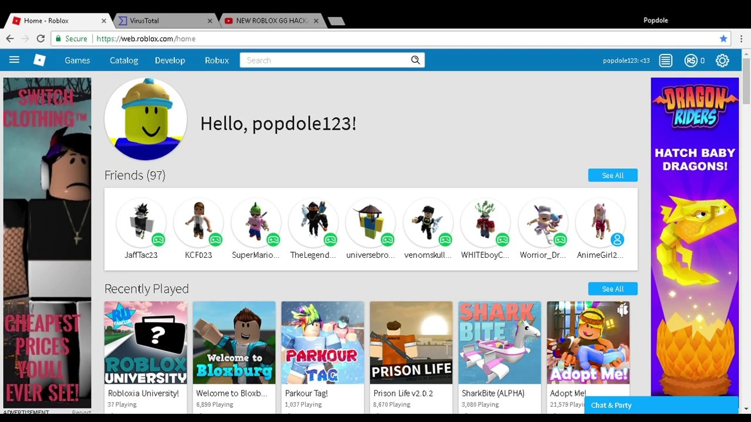
Task: Open the Robux menu
Action: pyautogui.click(x=217, y=60)
